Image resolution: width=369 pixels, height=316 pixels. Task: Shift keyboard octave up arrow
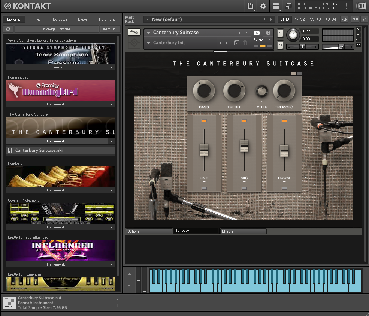129,274
